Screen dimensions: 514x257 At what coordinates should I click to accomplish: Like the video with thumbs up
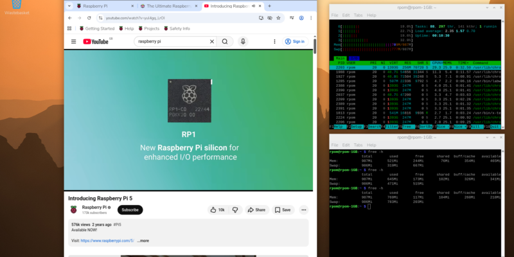pyautogui.click(x=218, y=210)
